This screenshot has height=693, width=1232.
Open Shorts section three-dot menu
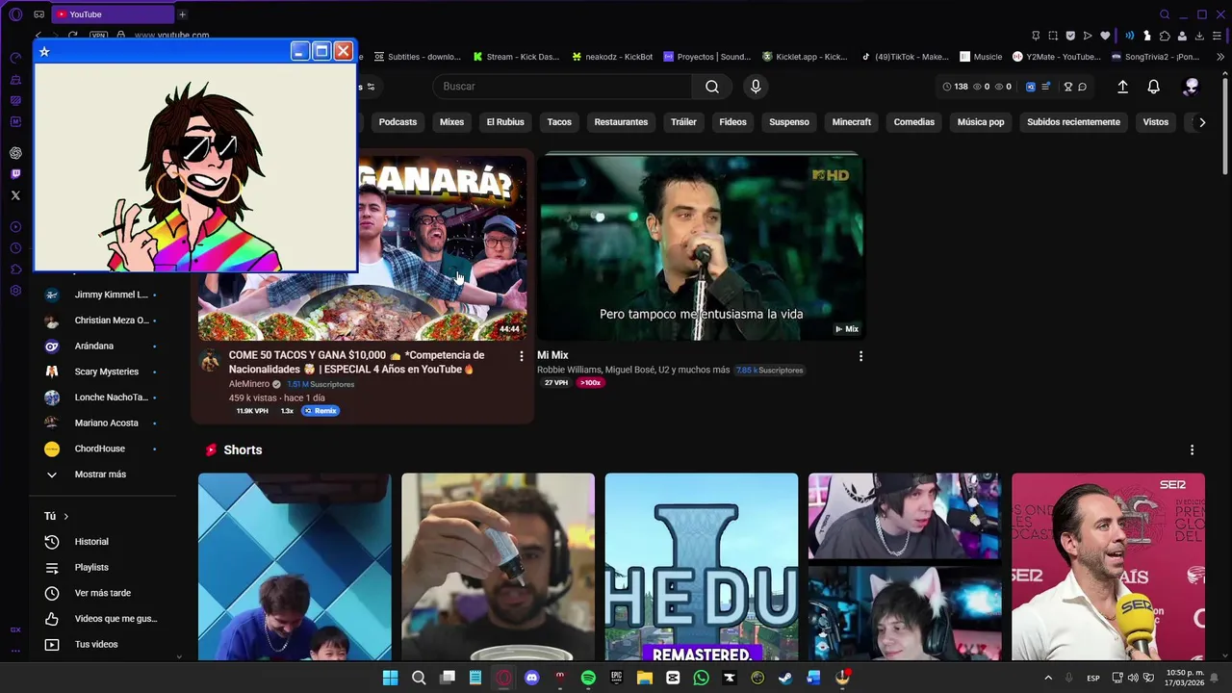[1192, 449]
